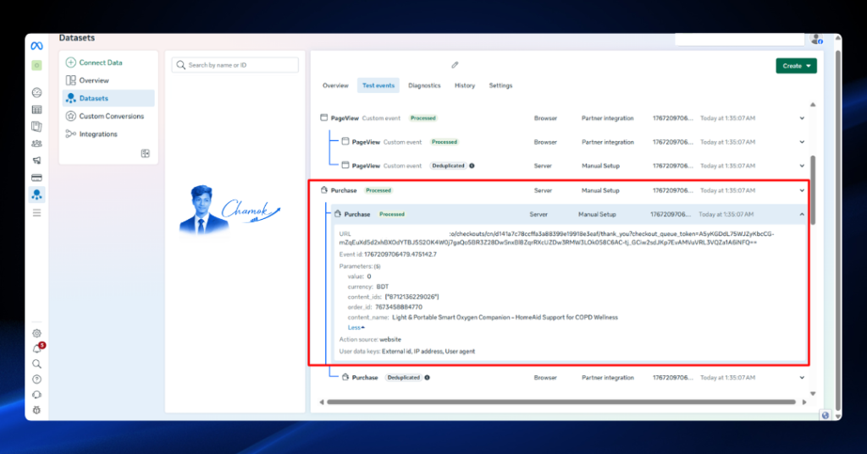Image resolution: width=867 pixels, height=454 pixels.
Task: Click the Deduplicated badge on Purchase Browser row
Action: click(x=403, y=378)
